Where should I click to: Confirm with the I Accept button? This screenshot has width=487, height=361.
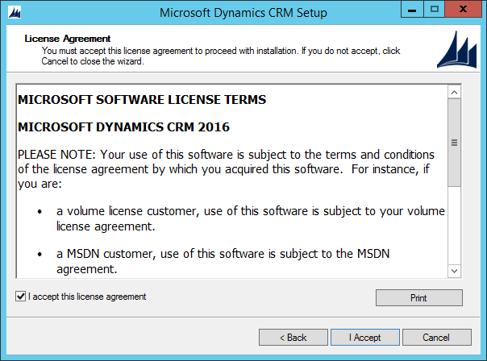(365, 338)
